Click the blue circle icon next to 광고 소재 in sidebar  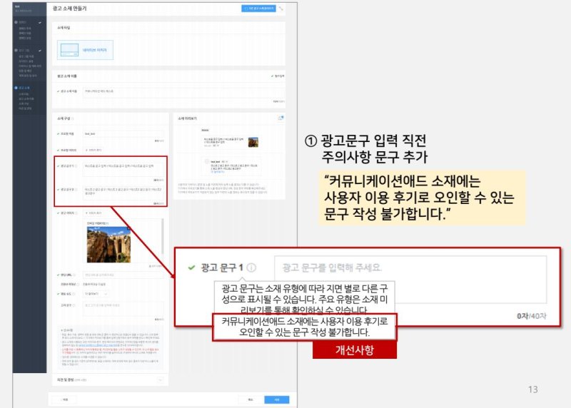point(16,88)
